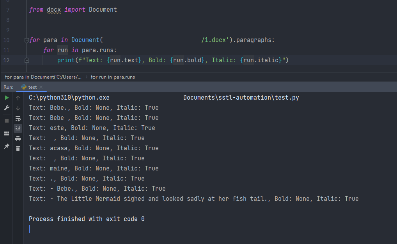397x244 pixels.
Task: Toggle scroll to end of console
Action: [x=18, y=128]
